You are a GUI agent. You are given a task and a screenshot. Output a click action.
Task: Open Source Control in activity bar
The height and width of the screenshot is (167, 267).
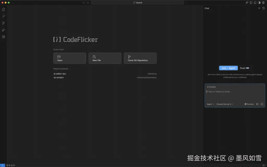tap(3, 23)
